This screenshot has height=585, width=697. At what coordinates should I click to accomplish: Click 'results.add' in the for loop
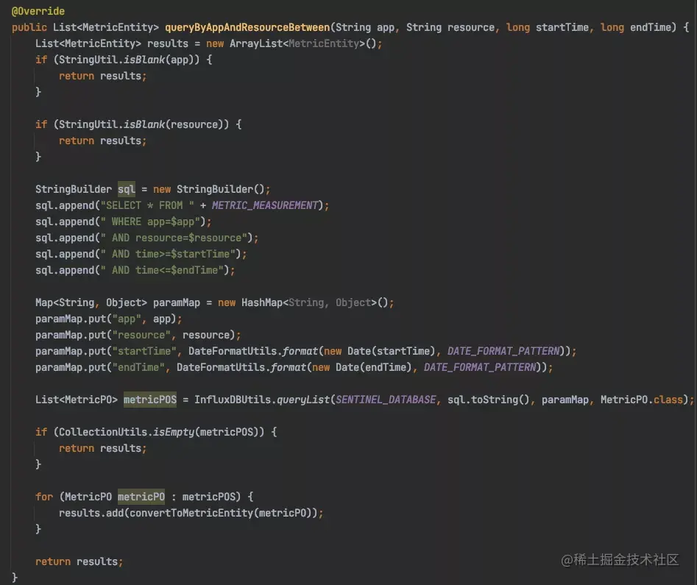91,513
